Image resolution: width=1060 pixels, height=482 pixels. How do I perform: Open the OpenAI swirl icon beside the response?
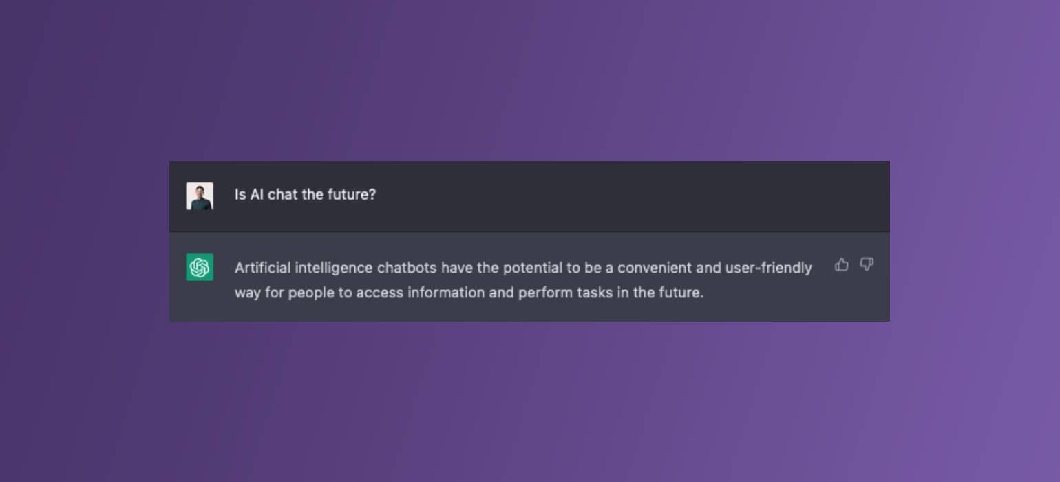pyautogui.click(x=200, y=266)
